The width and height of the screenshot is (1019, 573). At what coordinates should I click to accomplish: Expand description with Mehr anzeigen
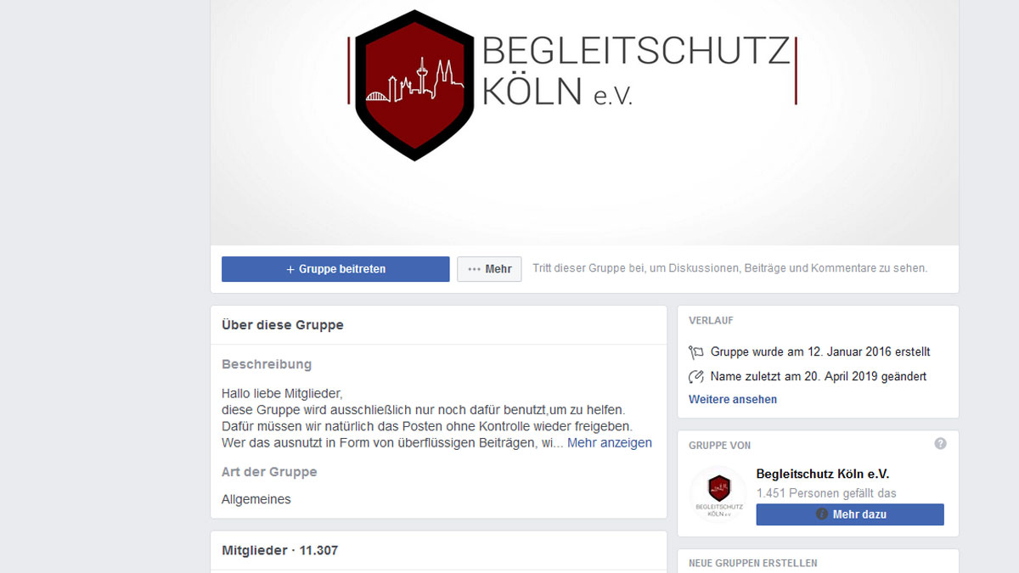click(x=610, y=443)
